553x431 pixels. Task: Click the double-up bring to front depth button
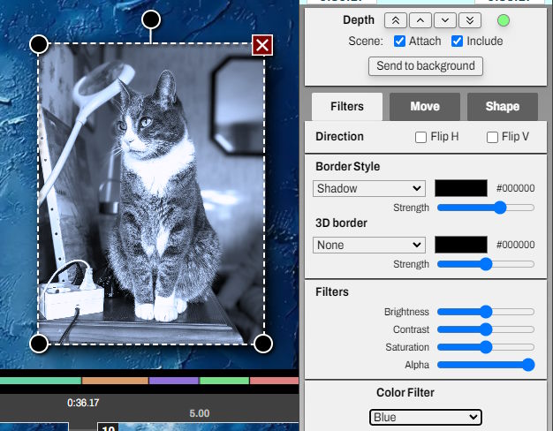pyautogui.click(x=395, y=20)
